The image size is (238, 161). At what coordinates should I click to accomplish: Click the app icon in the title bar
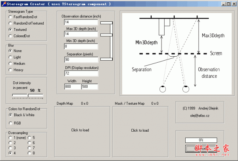(3, 3)
